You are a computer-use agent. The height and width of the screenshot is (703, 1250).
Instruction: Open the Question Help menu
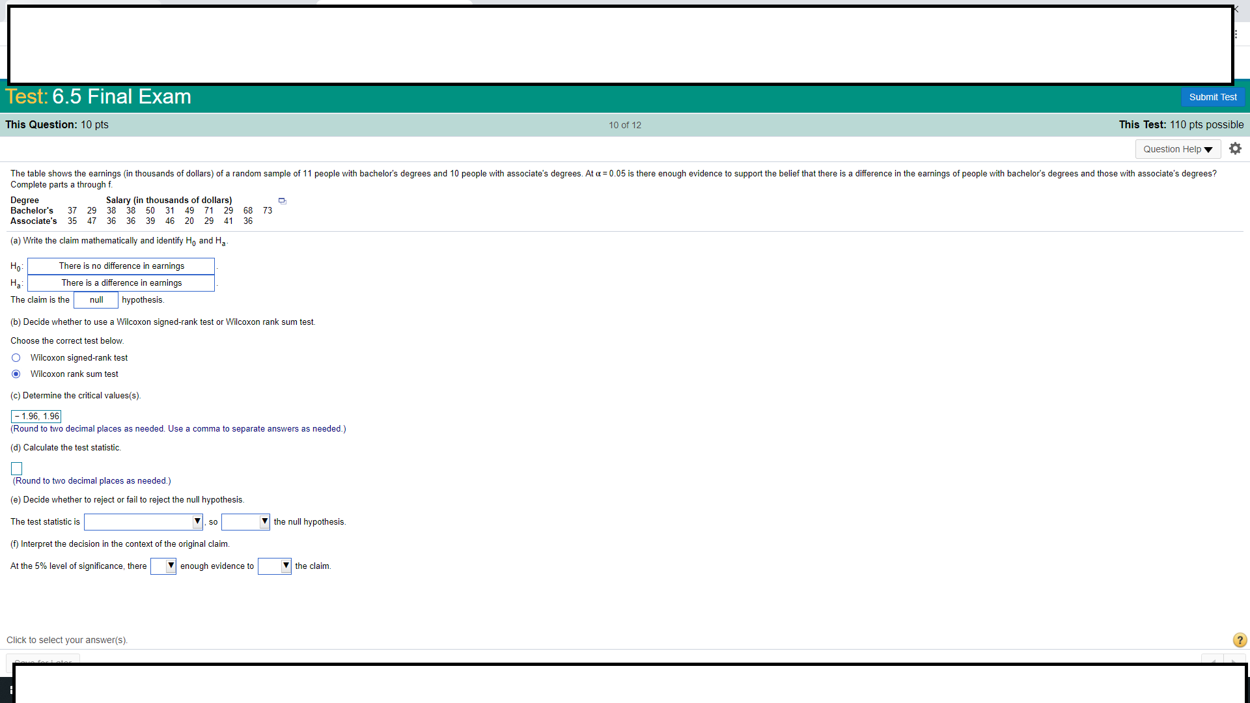1177,149
